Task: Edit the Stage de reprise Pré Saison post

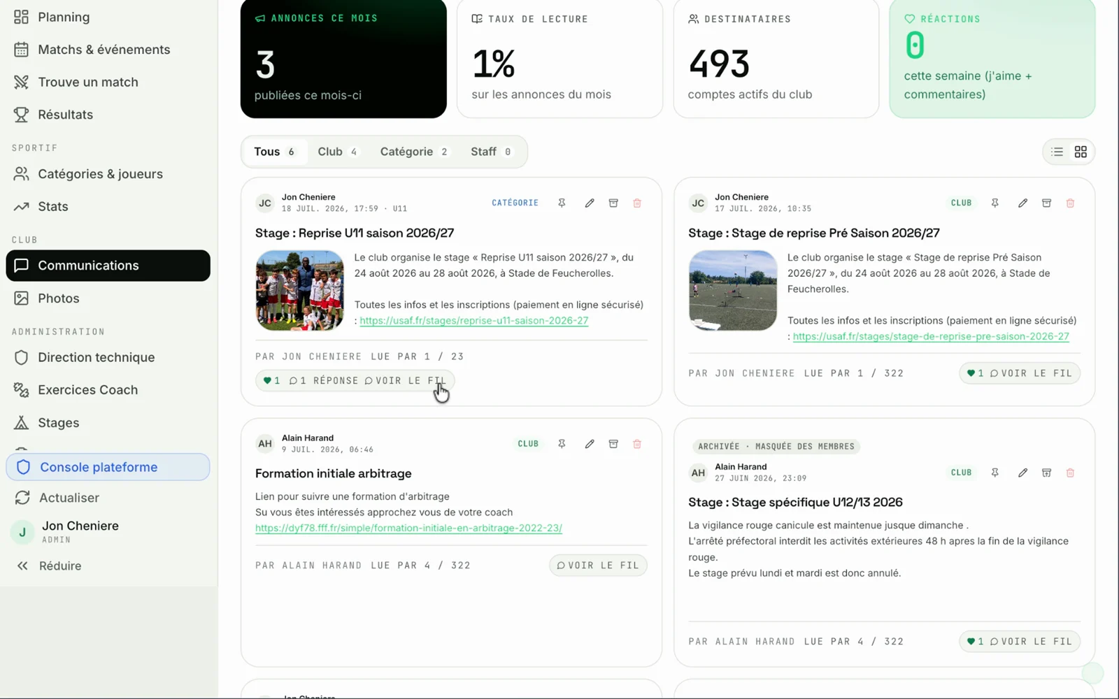Action: click(1022, 203)
